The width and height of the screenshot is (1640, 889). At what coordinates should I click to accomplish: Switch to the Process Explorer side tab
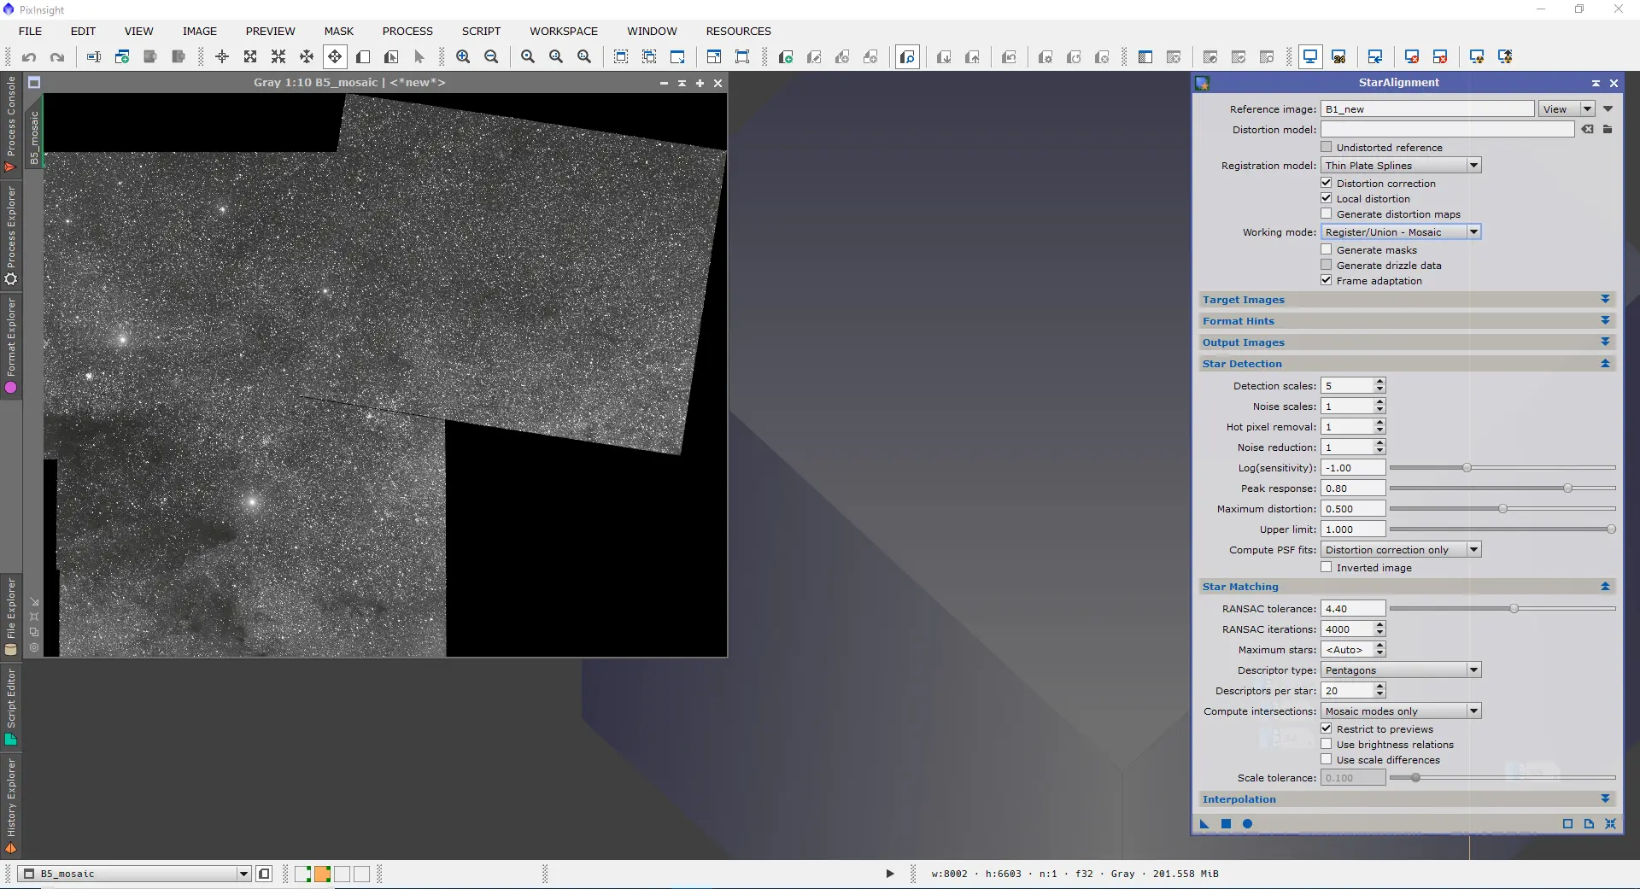point(11,237)
